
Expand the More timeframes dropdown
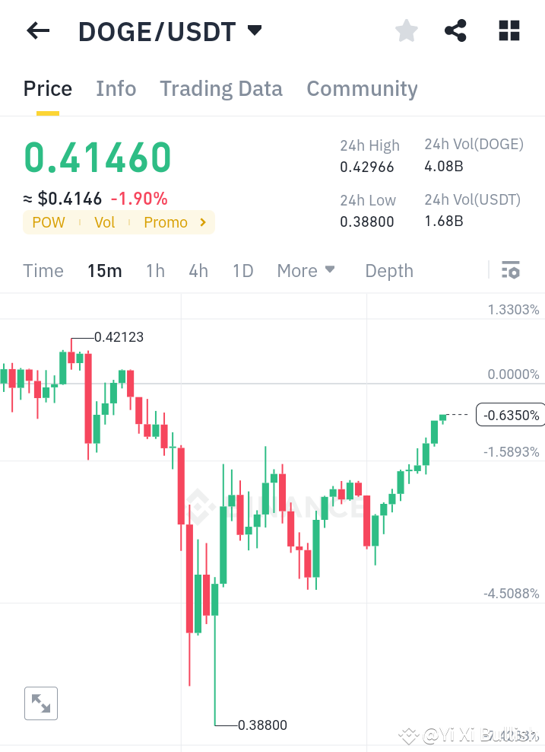[305, 270]
